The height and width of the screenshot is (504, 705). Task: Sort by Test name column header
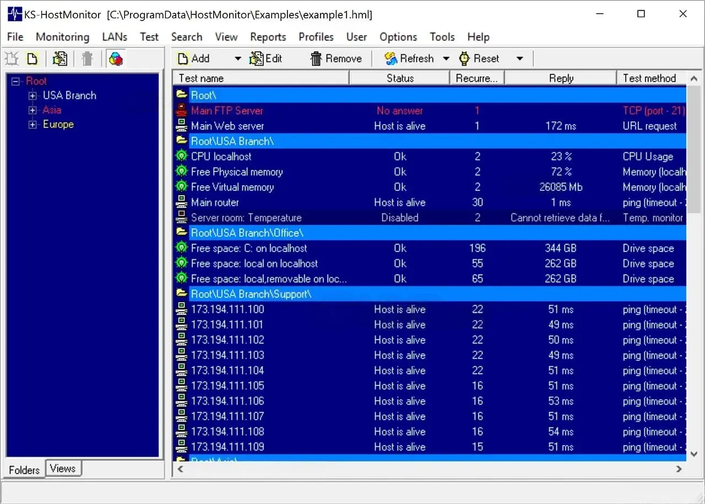pyautogui.click(x=261, y=78)
